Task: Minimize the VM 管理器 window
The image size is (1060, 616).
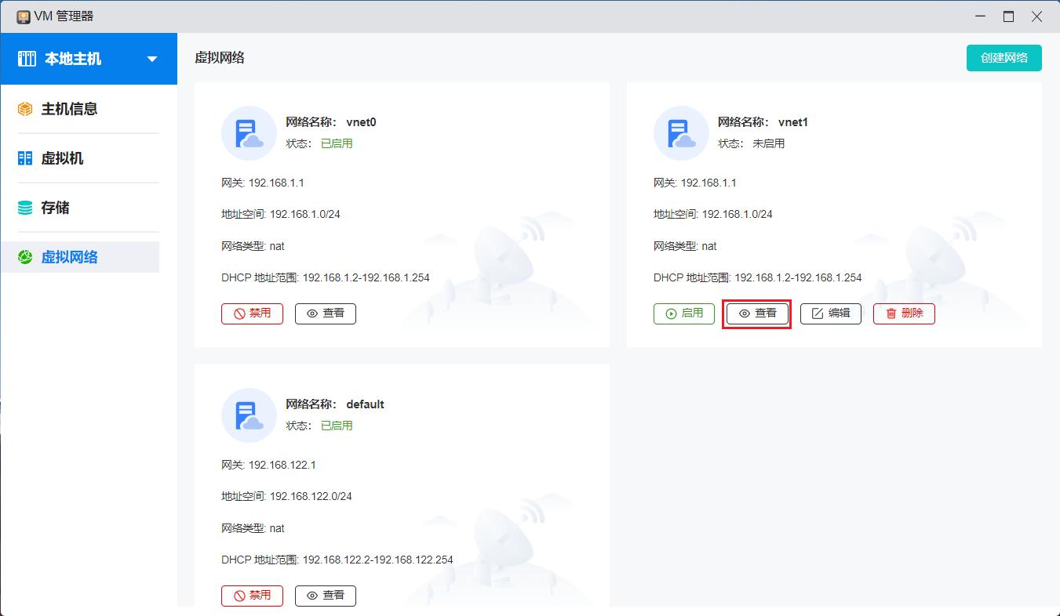Action: [981, 16]
